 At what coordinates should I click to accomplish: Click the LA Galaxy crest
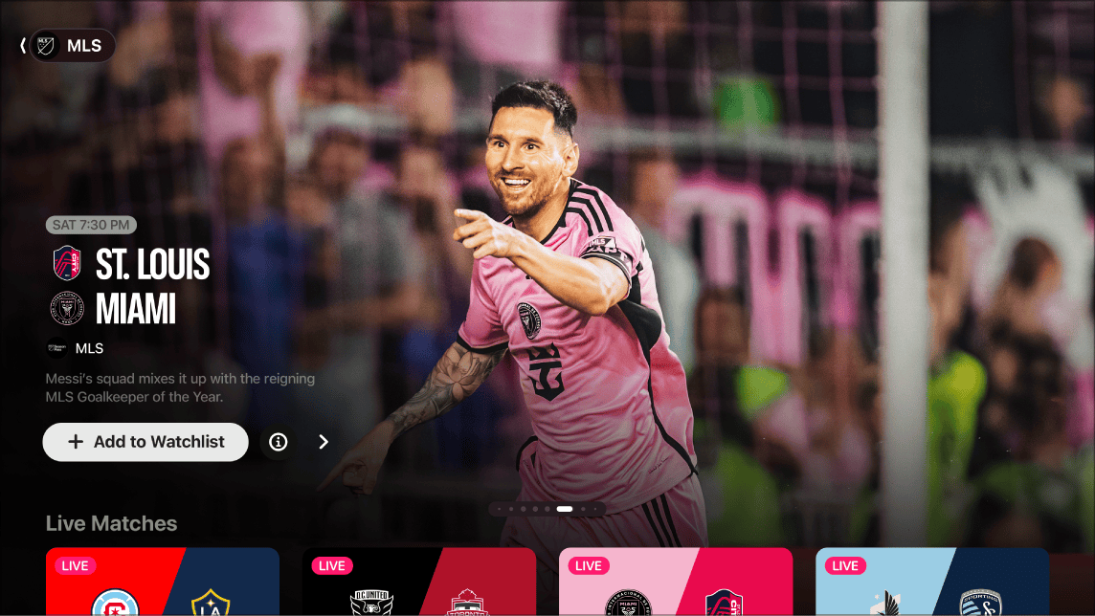[211, 603]
